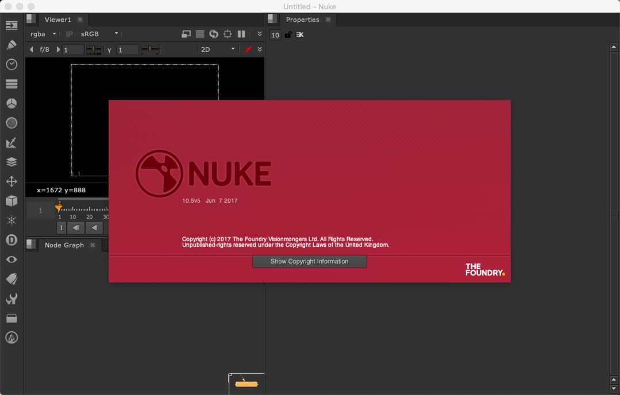The width and height of the screenshot is (620, 395).
Task: Expand Viewer top toolbar overflow chevron
Action: tap(259, 34)
